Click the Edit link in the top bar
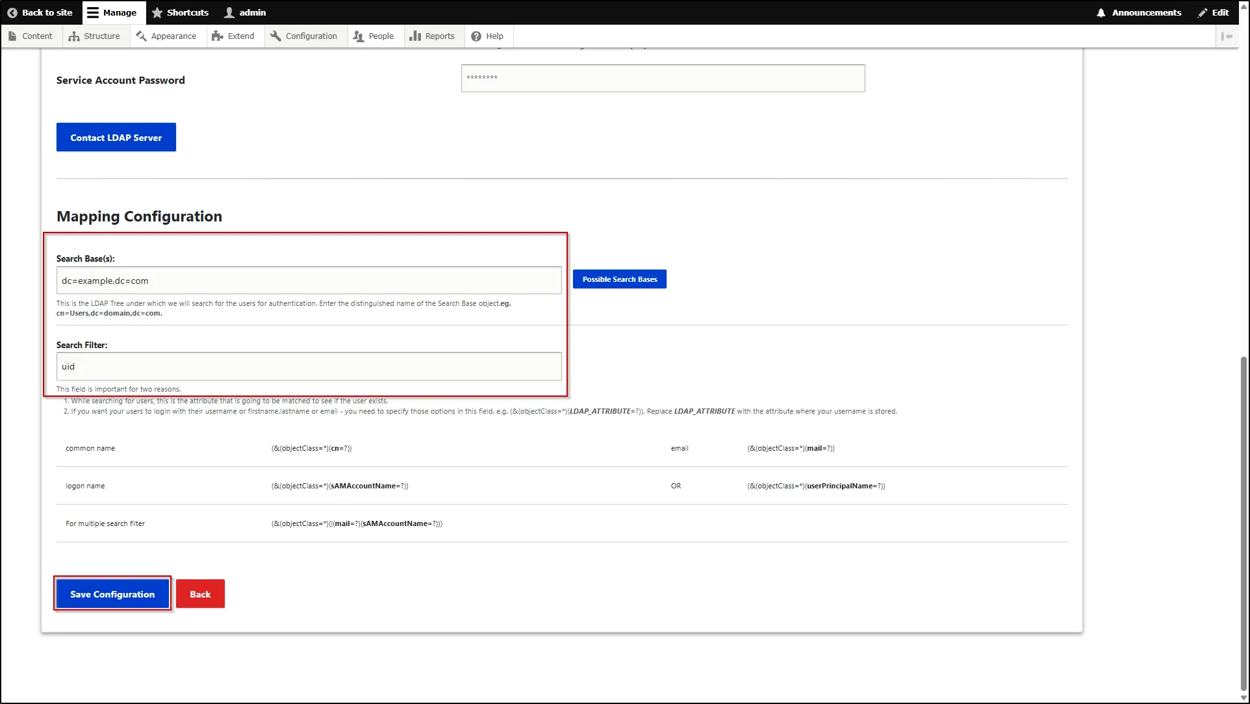This screenshot has width=1250, height=704. click(1214, 12)
